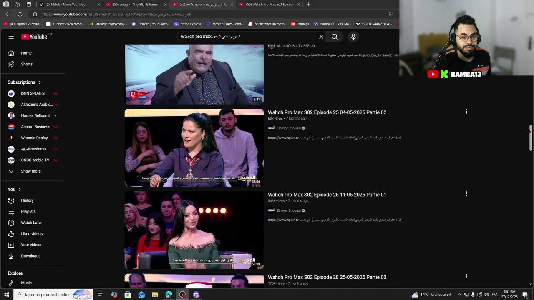
Task: Open Task View on the taskbar
Action: 100,295
